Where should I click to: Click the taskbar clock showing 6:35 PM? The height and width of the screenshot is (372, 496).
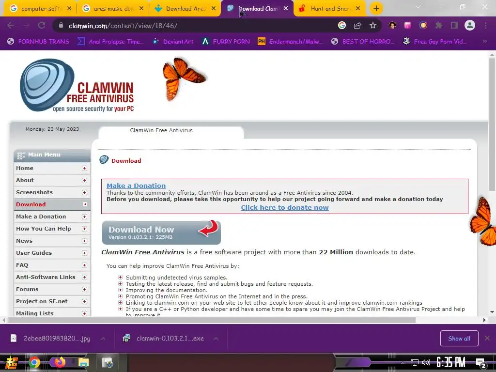click(451, 362)
